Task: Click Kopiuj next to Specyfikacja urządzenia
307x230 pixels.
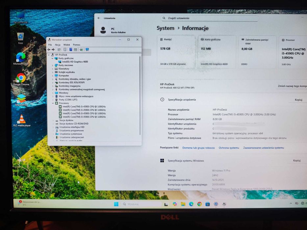Action: [298, 100]
